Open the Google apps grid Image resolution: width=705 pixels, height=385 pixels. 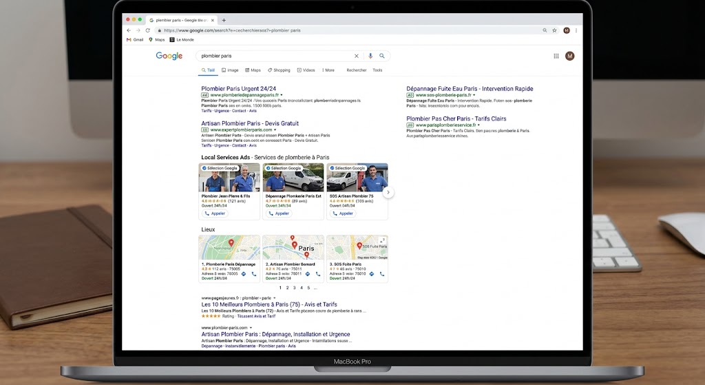click(x=556, y=56)
